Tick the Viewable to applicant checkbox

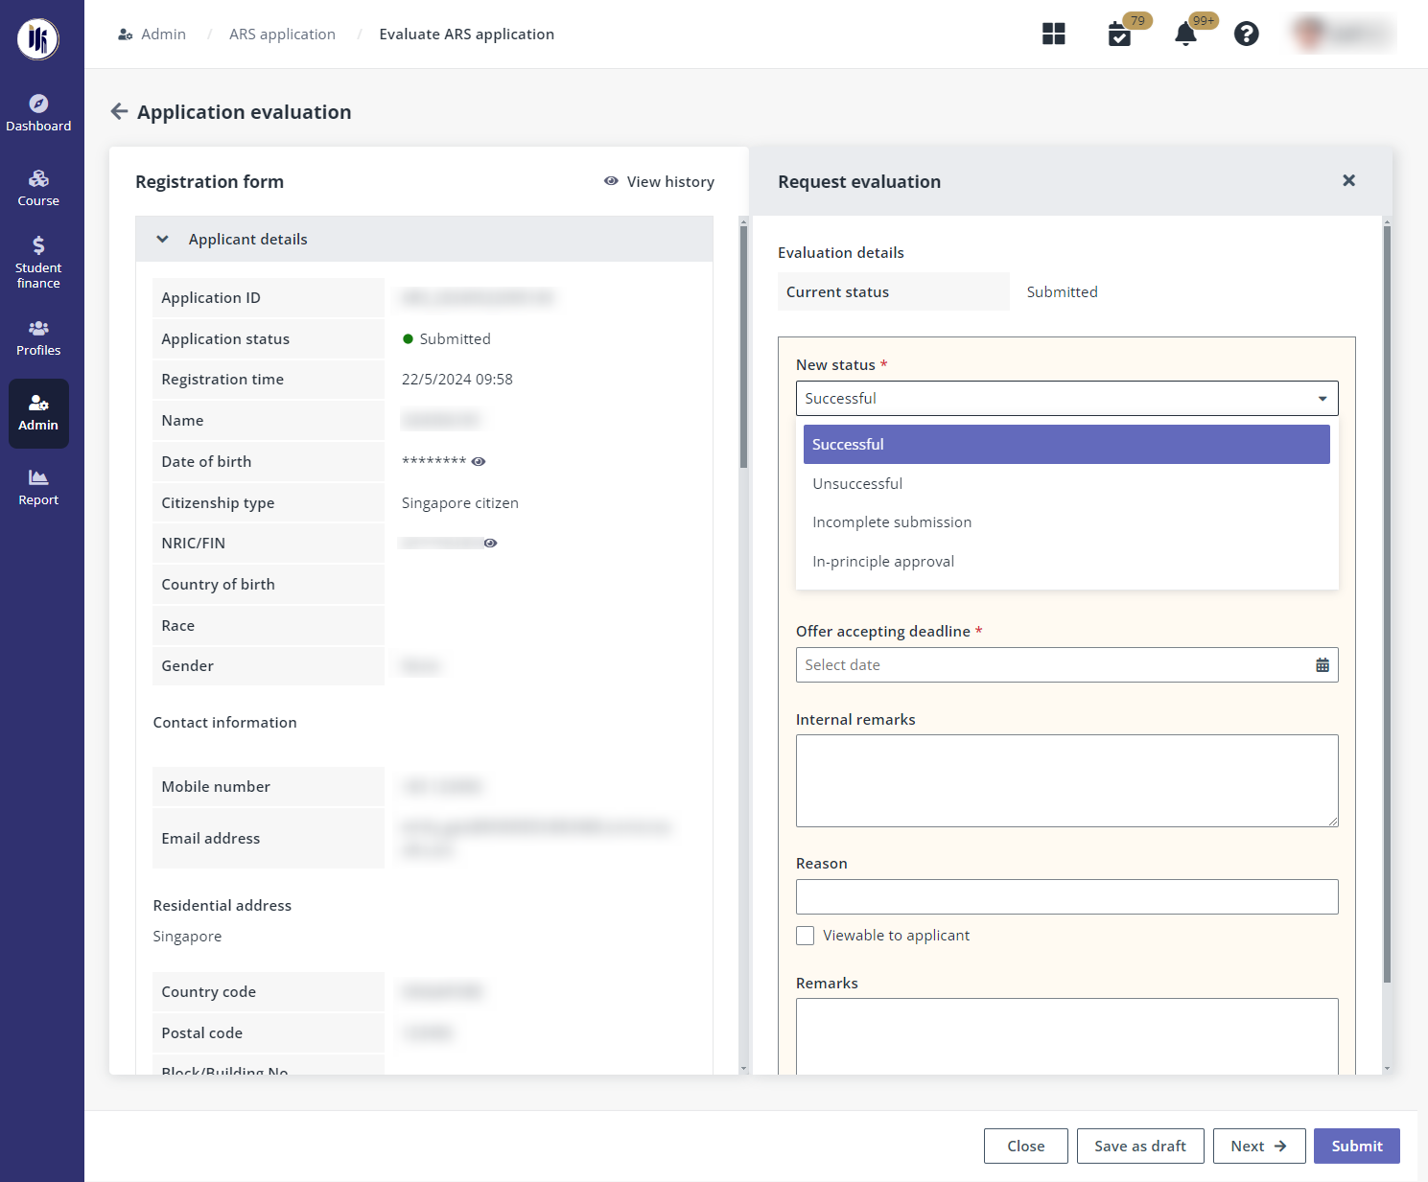(x=806, y=936)
